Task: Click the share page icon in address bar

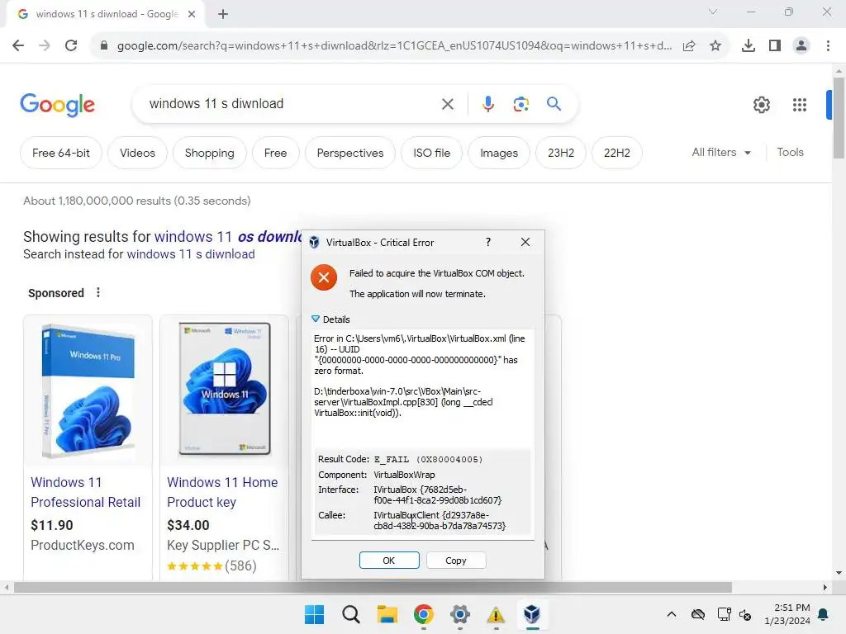Action: [689, 46]
